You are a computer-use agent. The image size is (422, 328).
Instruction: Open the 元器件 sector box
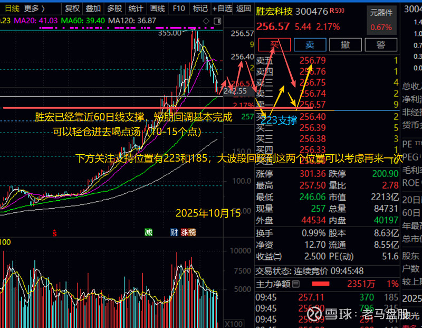[x=381, y=20]
